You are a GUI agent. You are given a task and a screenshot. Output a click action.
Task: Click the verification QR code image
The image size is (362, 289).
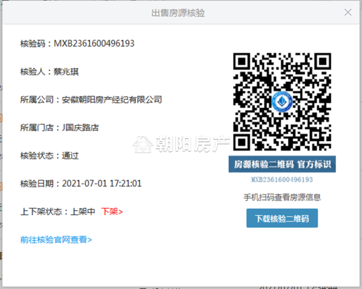(x=282, y=102)
